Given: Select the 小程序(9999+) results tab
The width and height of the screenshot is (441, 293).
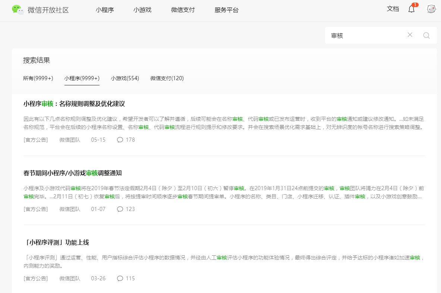Looking at the screenshot, I should coord(82,78).
